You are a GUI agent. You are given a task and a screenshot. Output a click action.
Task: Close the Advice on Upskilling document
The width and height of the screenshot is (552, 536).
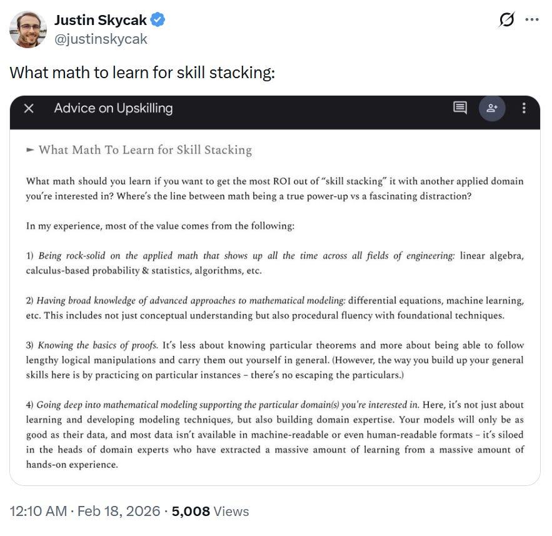point(28,108)
